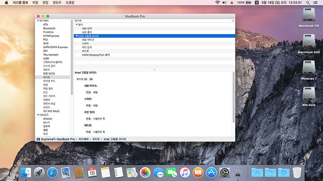Launch Launchpad rocket icon in Dock
This screenshot has width=323, height=181.
click(39, 172)
